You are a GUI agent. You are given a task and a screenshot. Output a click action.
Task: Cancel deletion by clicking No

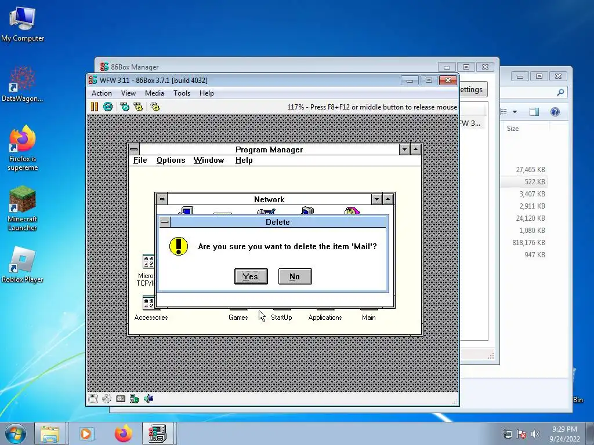[295, 276]
